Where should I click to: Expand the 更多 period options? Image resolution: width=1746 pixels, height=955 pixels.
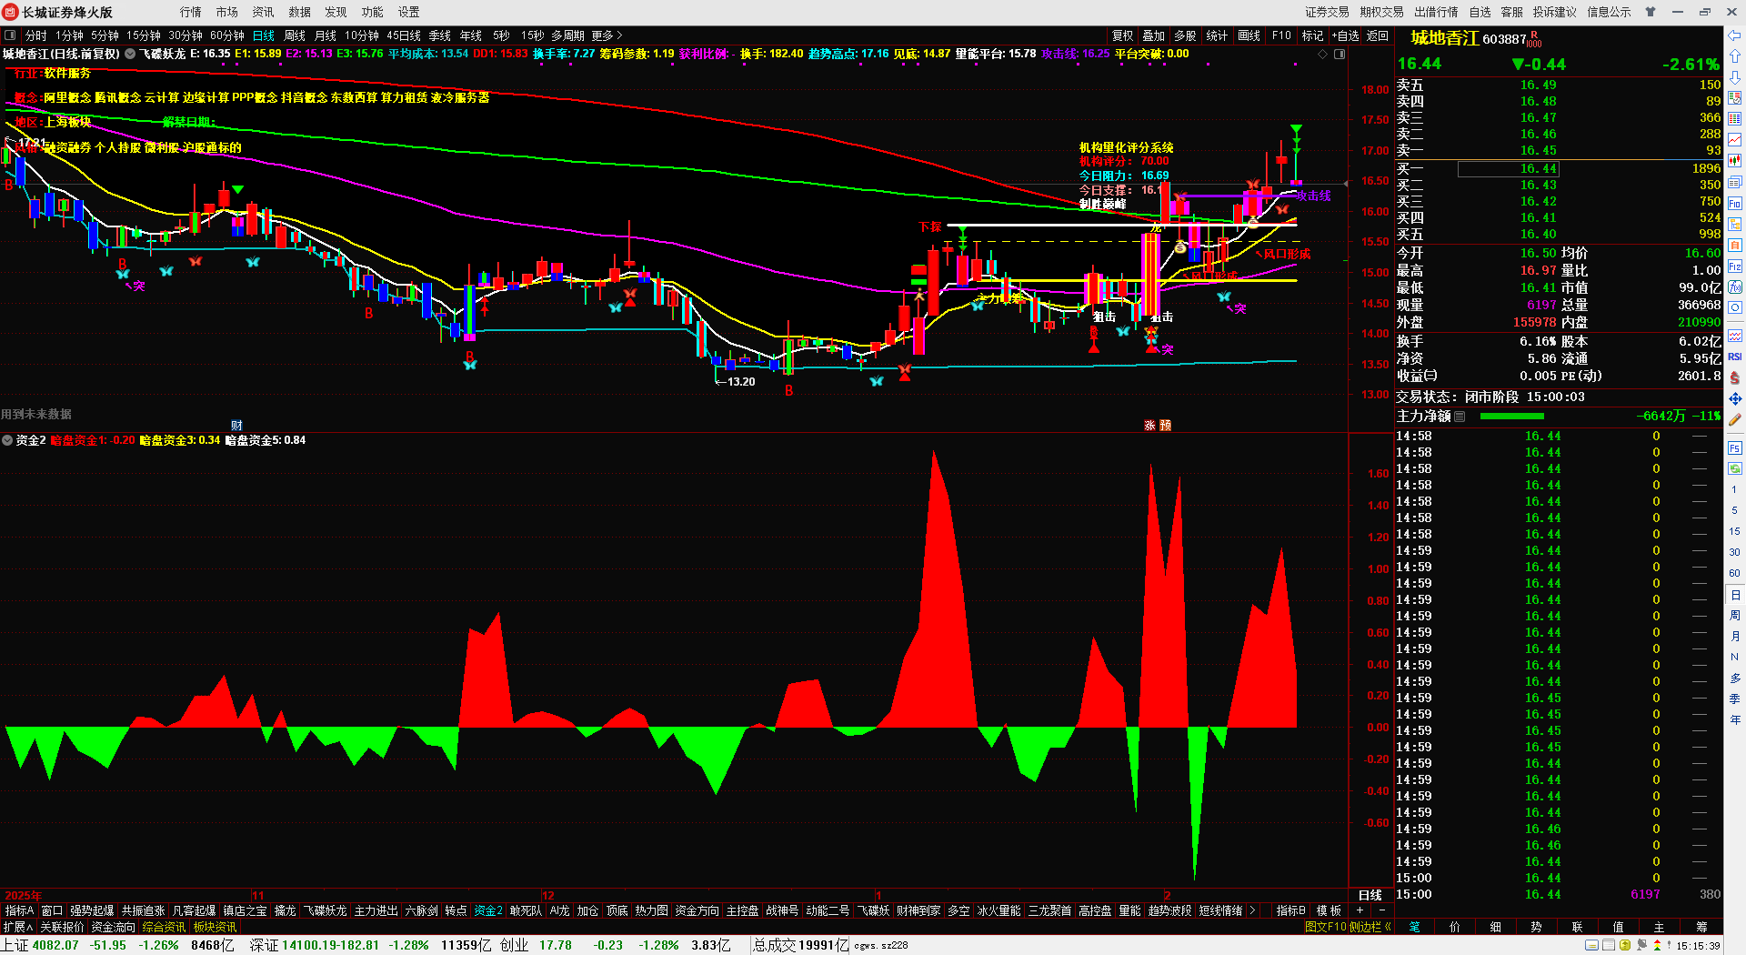click(x=607, y=35)
